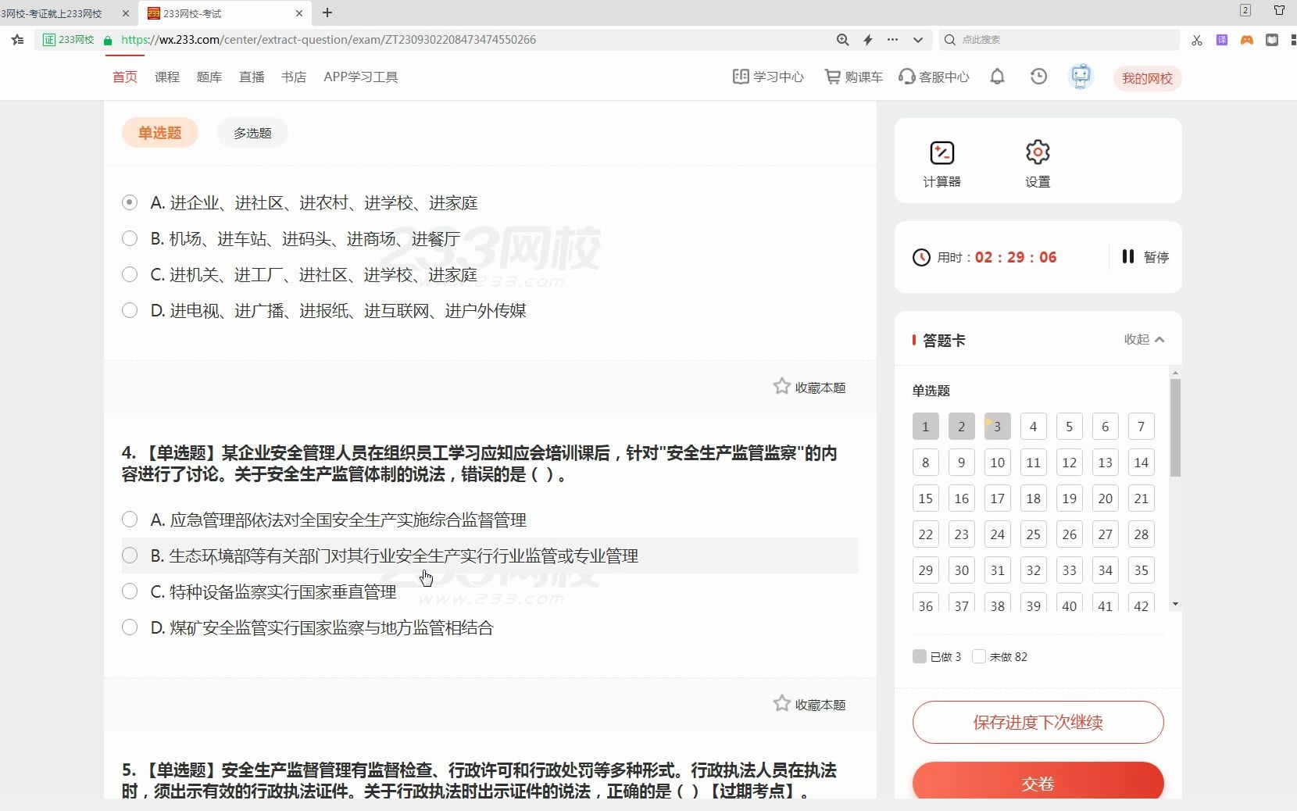Click 保存进度下次继续 to save progress
Screen dimensions: 1297x811
click(1038, 722)
